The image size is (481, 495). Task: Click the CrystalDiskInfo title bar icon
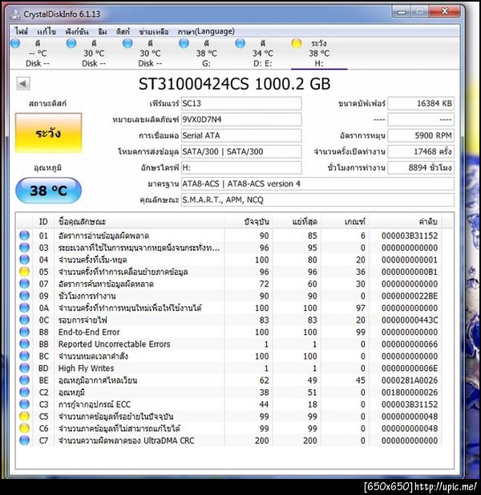pos(14,14)
